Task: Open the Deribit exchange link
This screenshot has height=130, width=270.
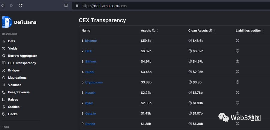Action: [x=91, y=124]
